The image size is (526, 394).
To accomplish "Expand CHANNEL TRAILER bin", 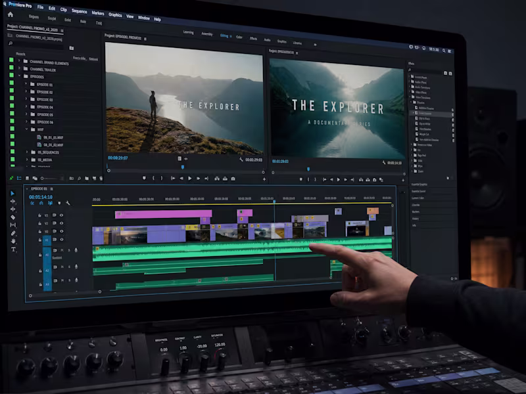I will click(19, 68).
